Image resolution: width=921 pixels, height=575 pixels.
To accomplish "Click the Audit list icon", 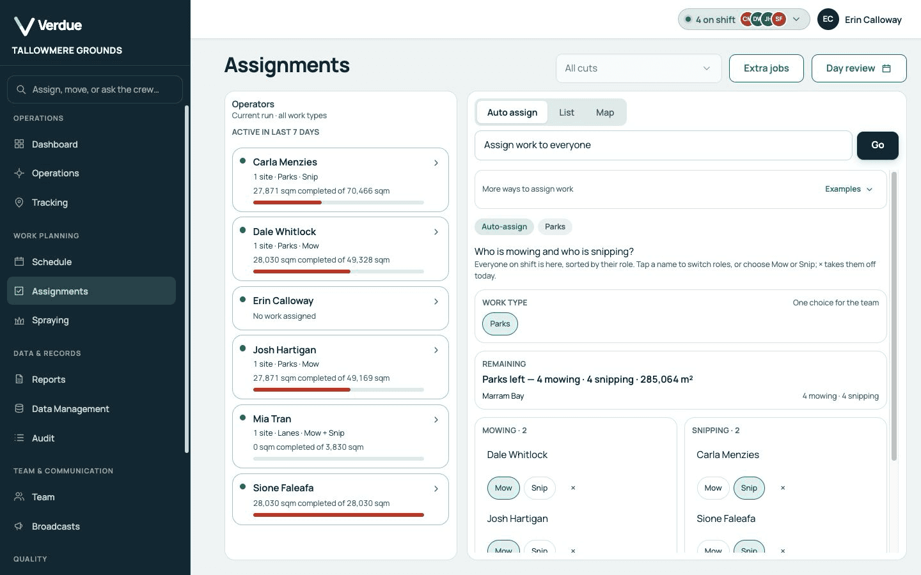I will [19, 438].
